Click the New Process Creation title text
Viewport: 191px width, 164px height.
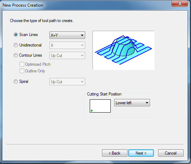(x=23, y=5)
